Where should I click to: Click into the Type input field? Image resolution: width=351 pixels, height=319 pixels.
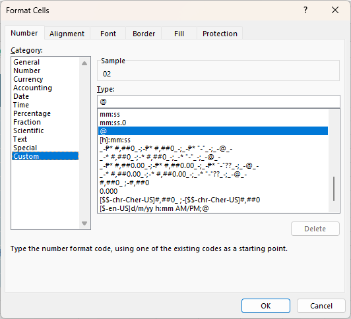click(218, 101)
